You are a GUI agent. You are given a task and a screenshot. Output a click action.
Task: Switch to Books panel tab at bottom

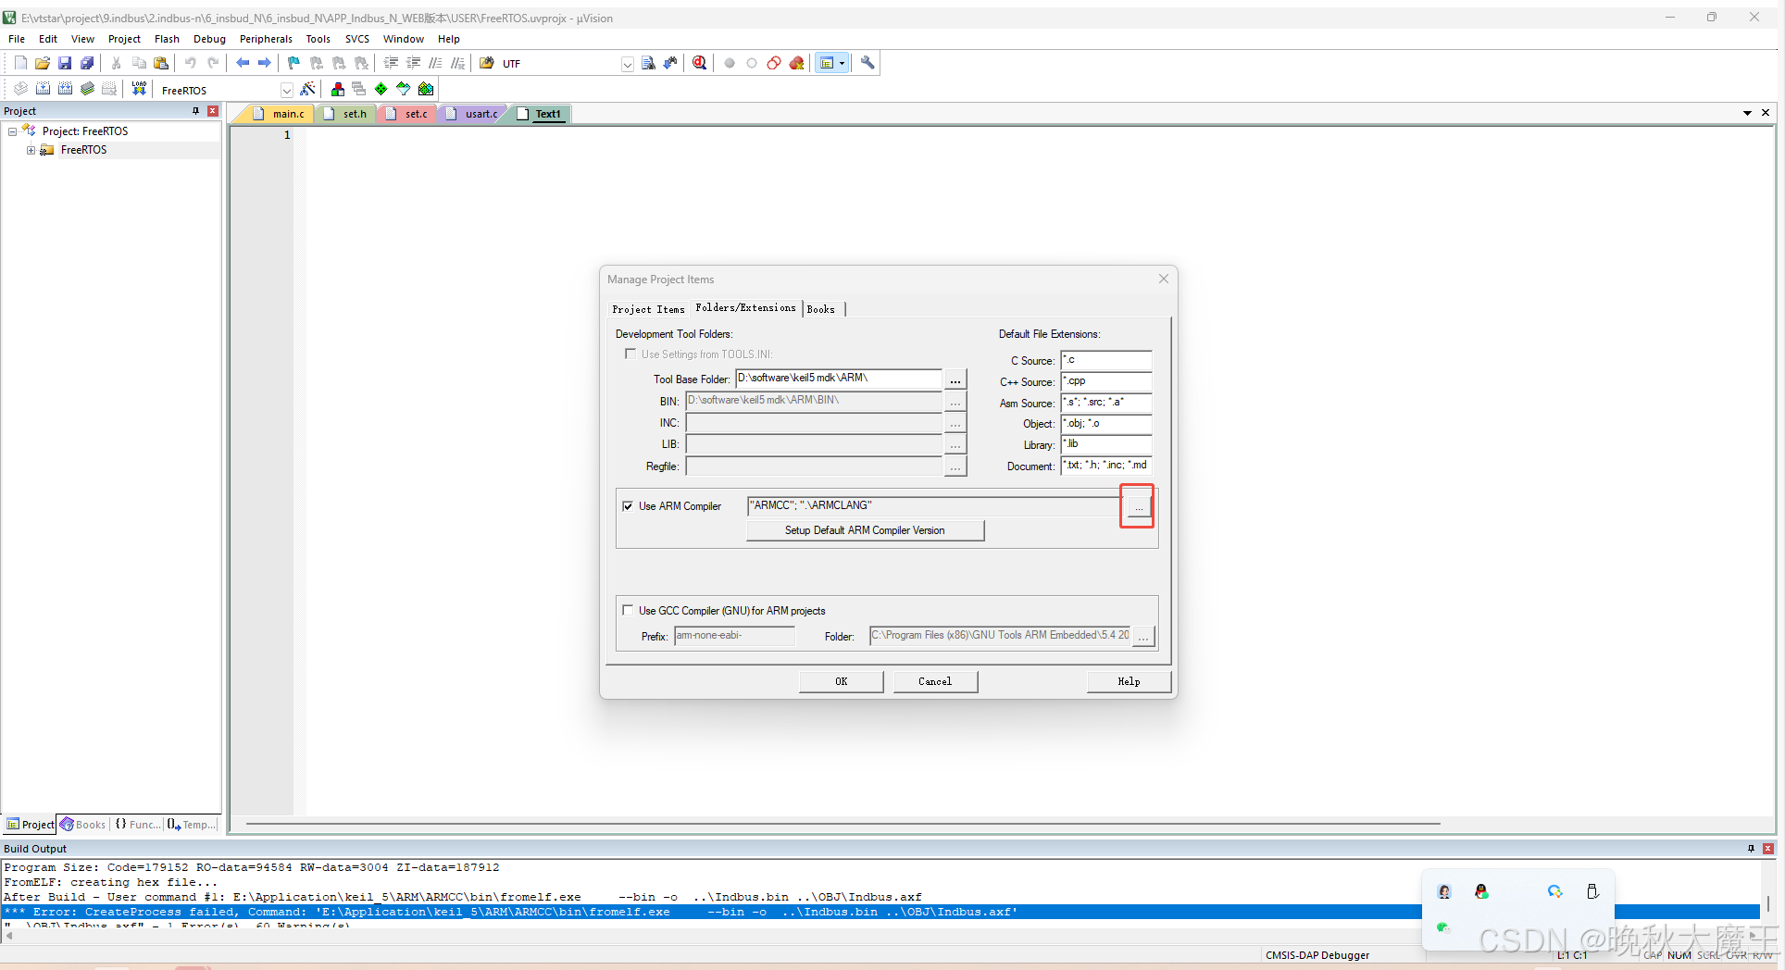click(83, 825)
